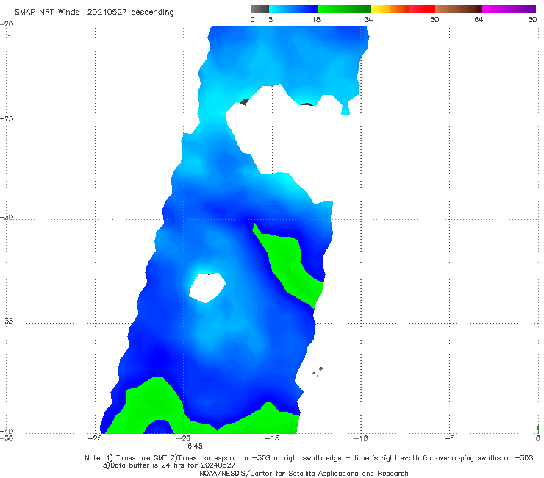Click the colorbar label '18'

click(316, 19)
